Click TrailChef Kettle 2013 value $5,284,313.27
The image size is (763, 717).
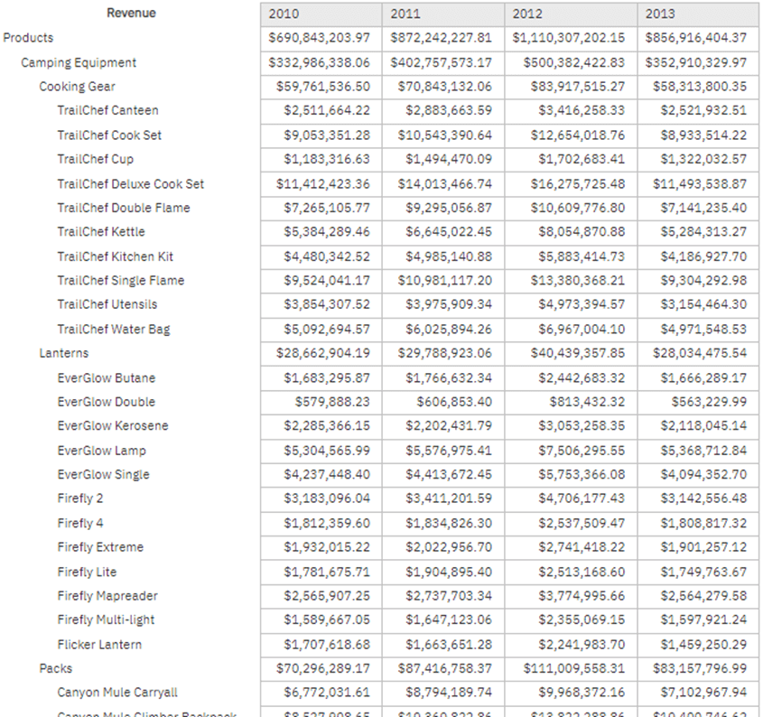(x=703, y=232)
